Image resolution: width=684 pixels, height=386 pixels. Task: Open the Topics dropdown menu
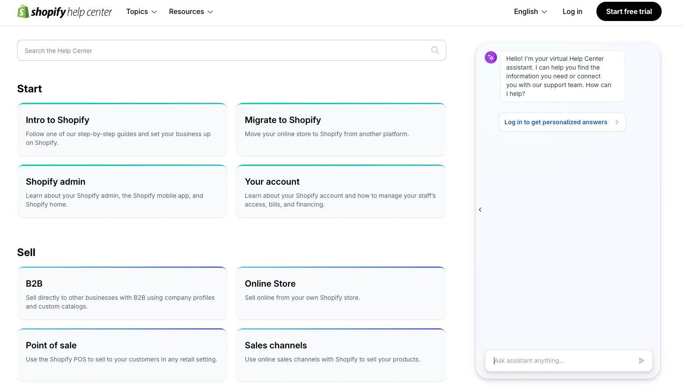coord(141,12)
